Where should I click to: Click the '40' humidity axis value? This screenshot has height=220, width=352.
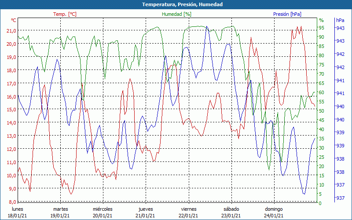point(322,129)
